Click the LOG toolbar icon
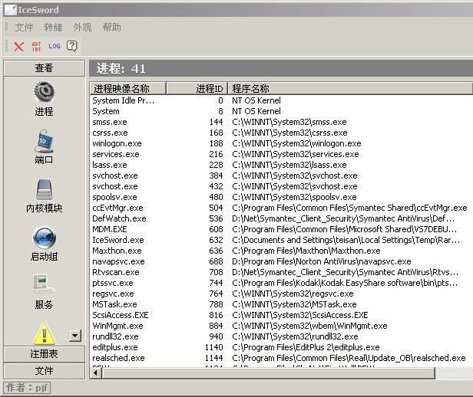 point(54,46)
